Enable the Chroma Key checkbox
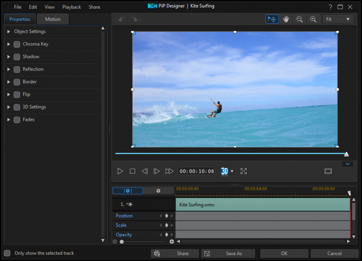Viewport: 362px width, 261px height. [17, 44]
